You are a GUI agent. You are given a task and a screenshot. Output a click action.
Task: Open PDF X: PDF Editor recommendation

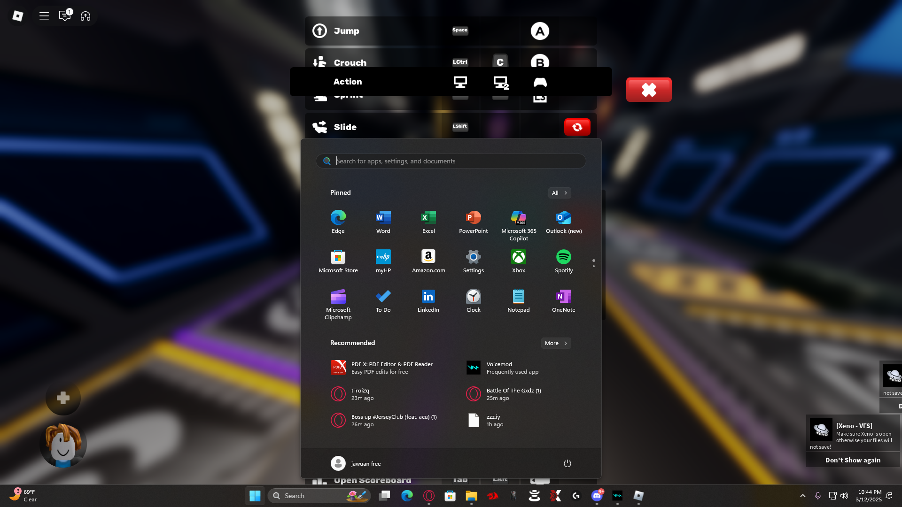pos(392,368)
